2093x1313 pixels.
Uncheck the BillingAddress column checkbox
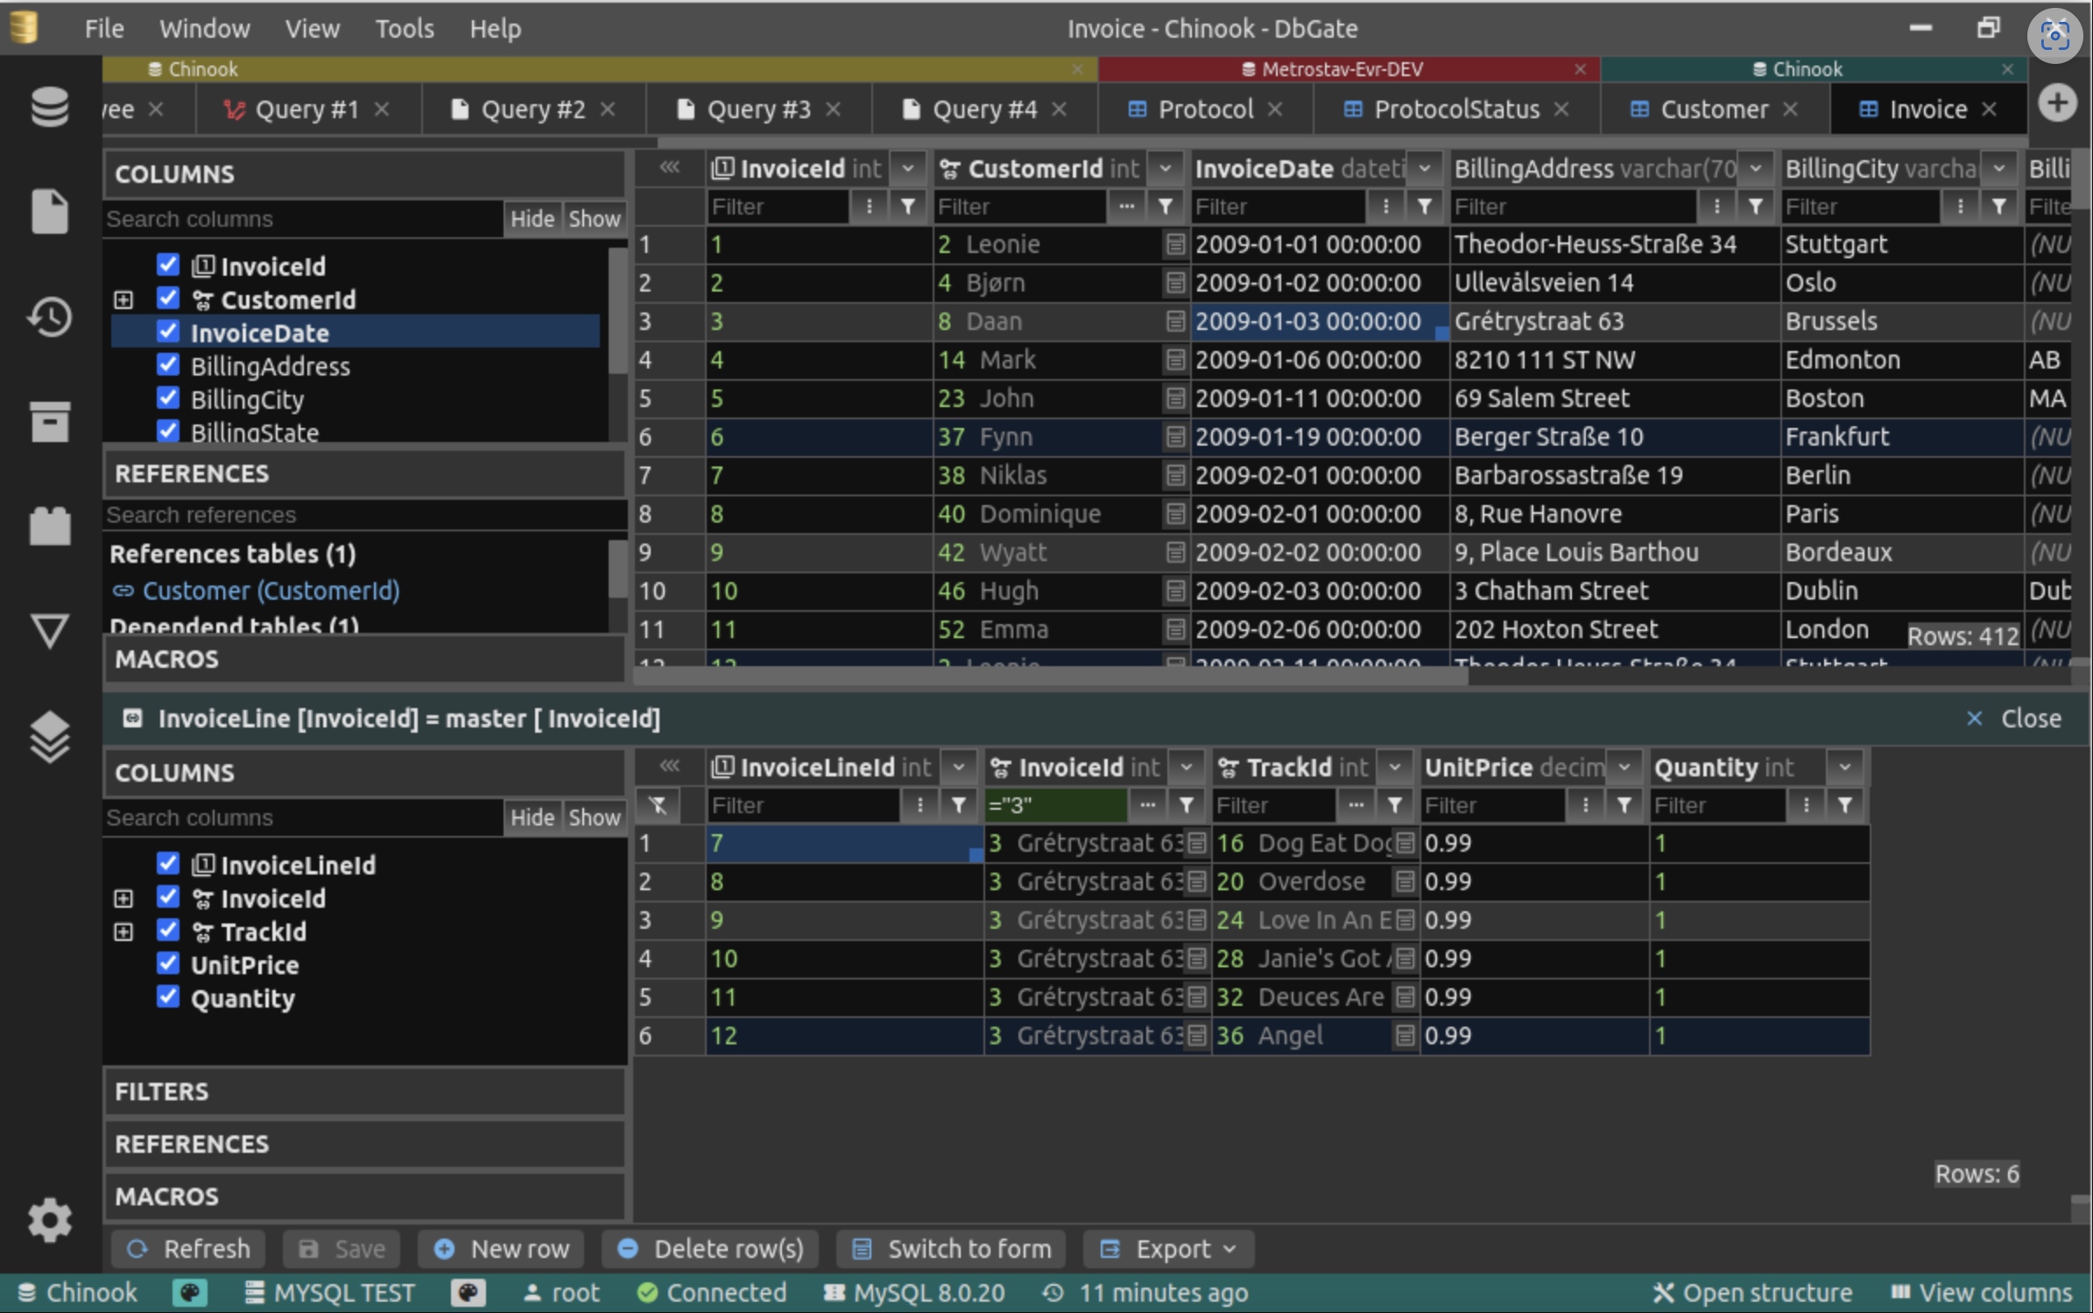(x=168, y=365)
